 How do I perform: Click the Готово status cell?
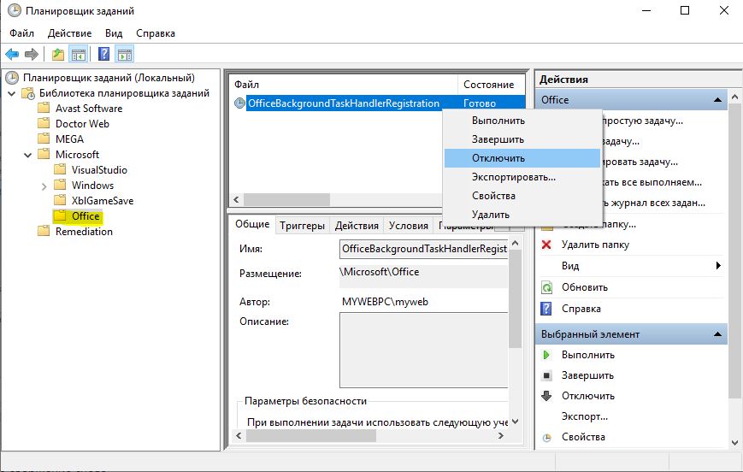pos(480,103)
